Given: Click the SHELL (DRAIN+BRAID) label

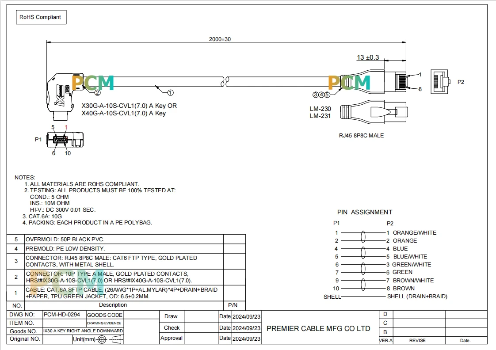Looking at the screenshot, I should point(417,296).
